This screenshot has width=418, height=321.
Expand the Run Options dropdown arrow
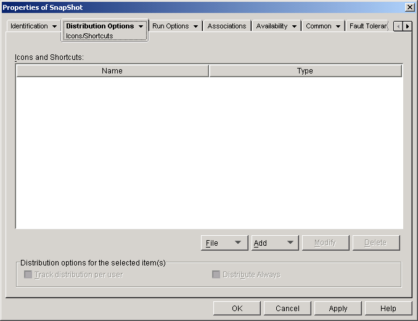pyautogui.click(x=195, y=27)
